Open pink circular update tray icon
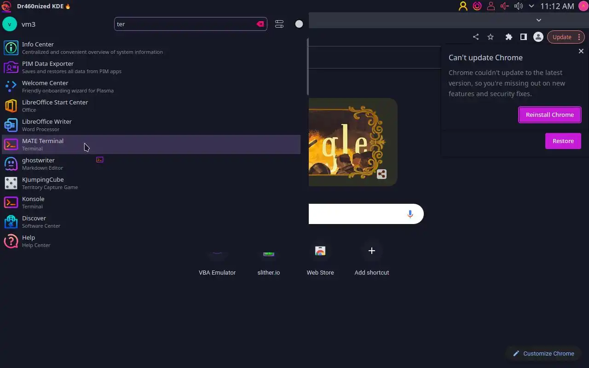The height and width of the screenshot is (368, 589). (477, 6)
